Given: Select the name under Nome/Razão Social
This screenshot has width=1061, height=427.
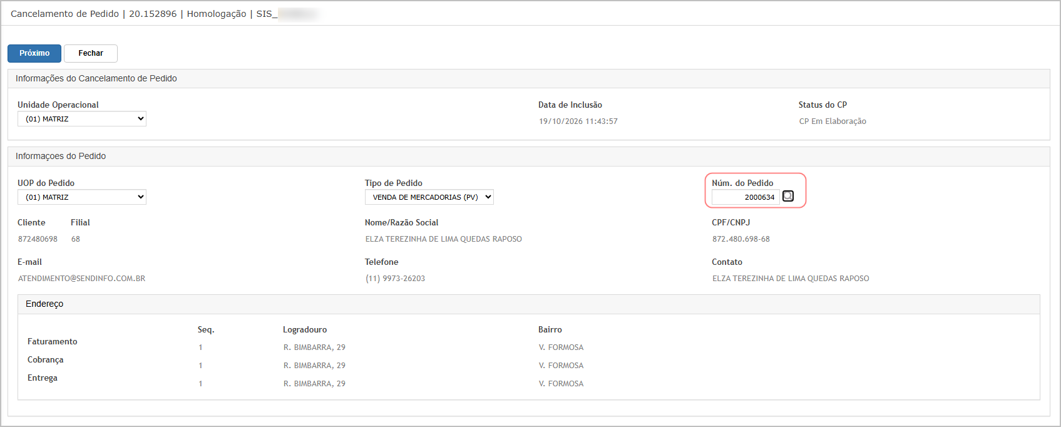Looking at the screenshot, I should (x=444, y=239).
